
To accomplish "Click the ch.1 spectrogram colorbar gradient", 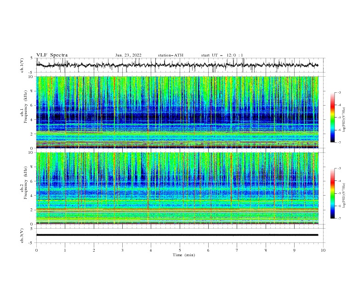I will point(333,118).
